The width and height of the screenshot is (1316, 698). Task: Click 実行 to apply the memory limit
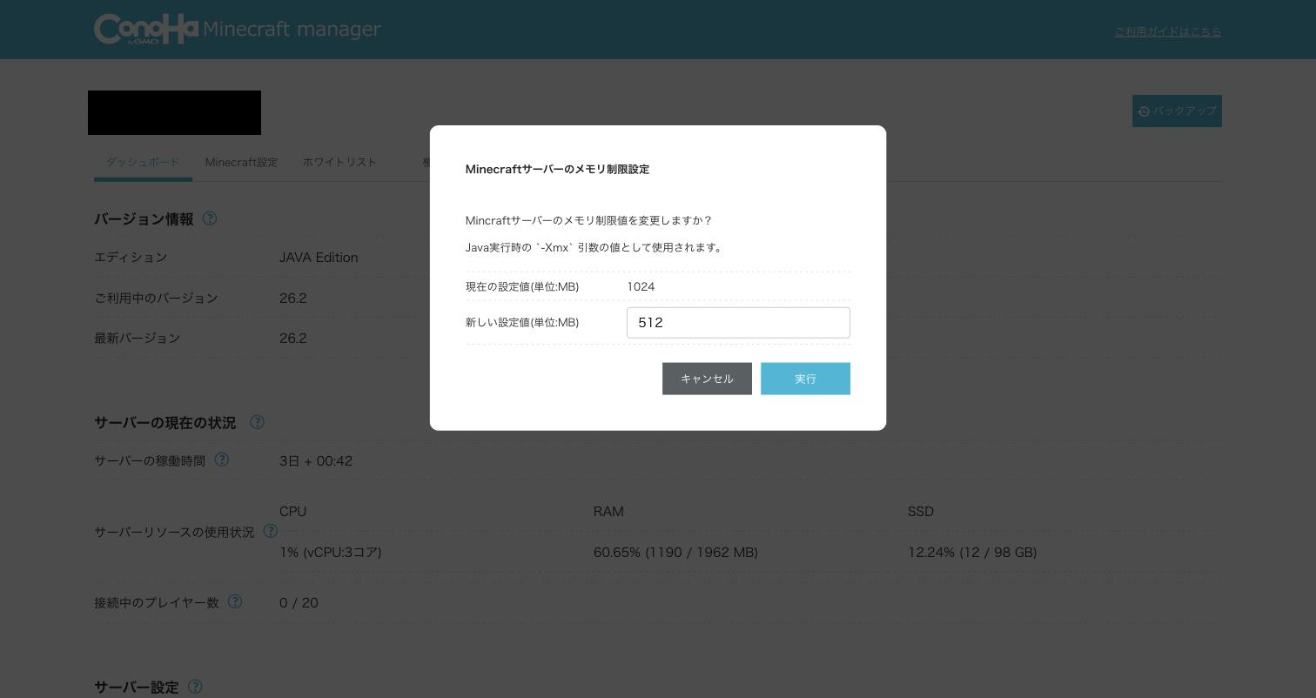point(805,379)
